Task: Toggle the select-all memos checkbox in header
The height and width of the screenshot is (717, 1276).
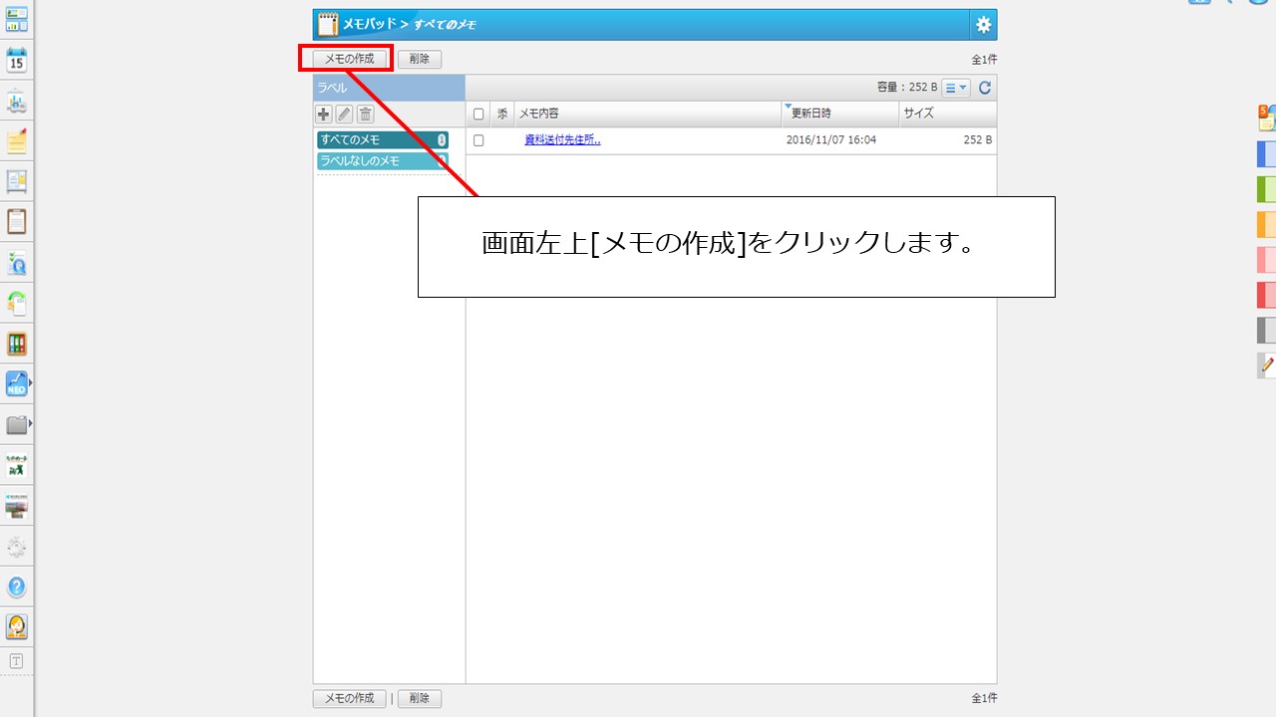Action: pyautogui.click(x=478, y=115)
